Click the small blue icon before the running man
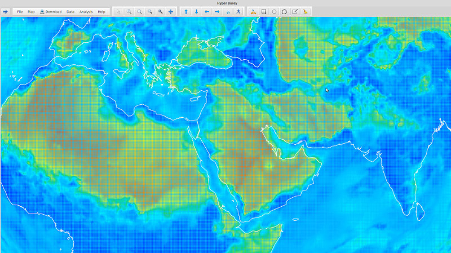The height and width of the screenshot is (253, 451). coord(228,12)
